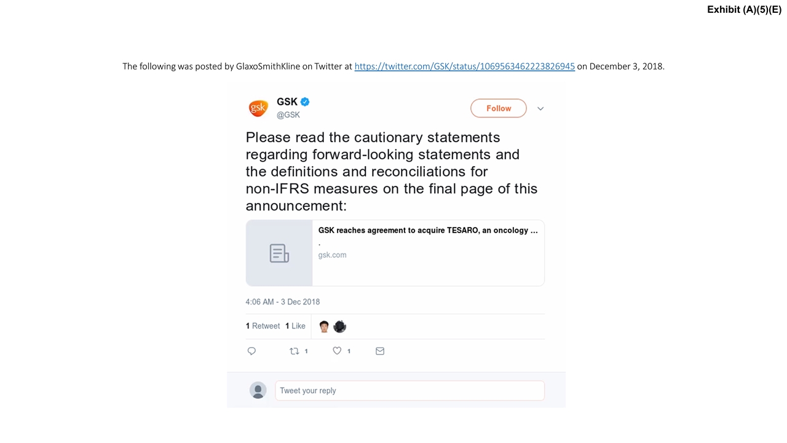Expand the chevron menu next to Follow
Screen dimensions: 787x443
click(540, 108)
